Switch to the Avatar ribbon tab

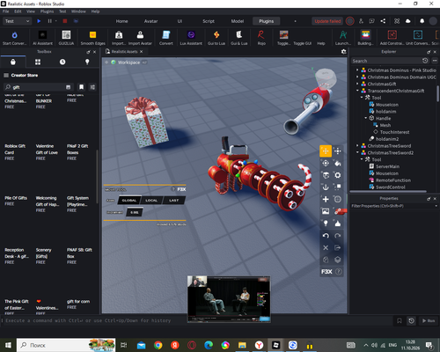point(150,21)
